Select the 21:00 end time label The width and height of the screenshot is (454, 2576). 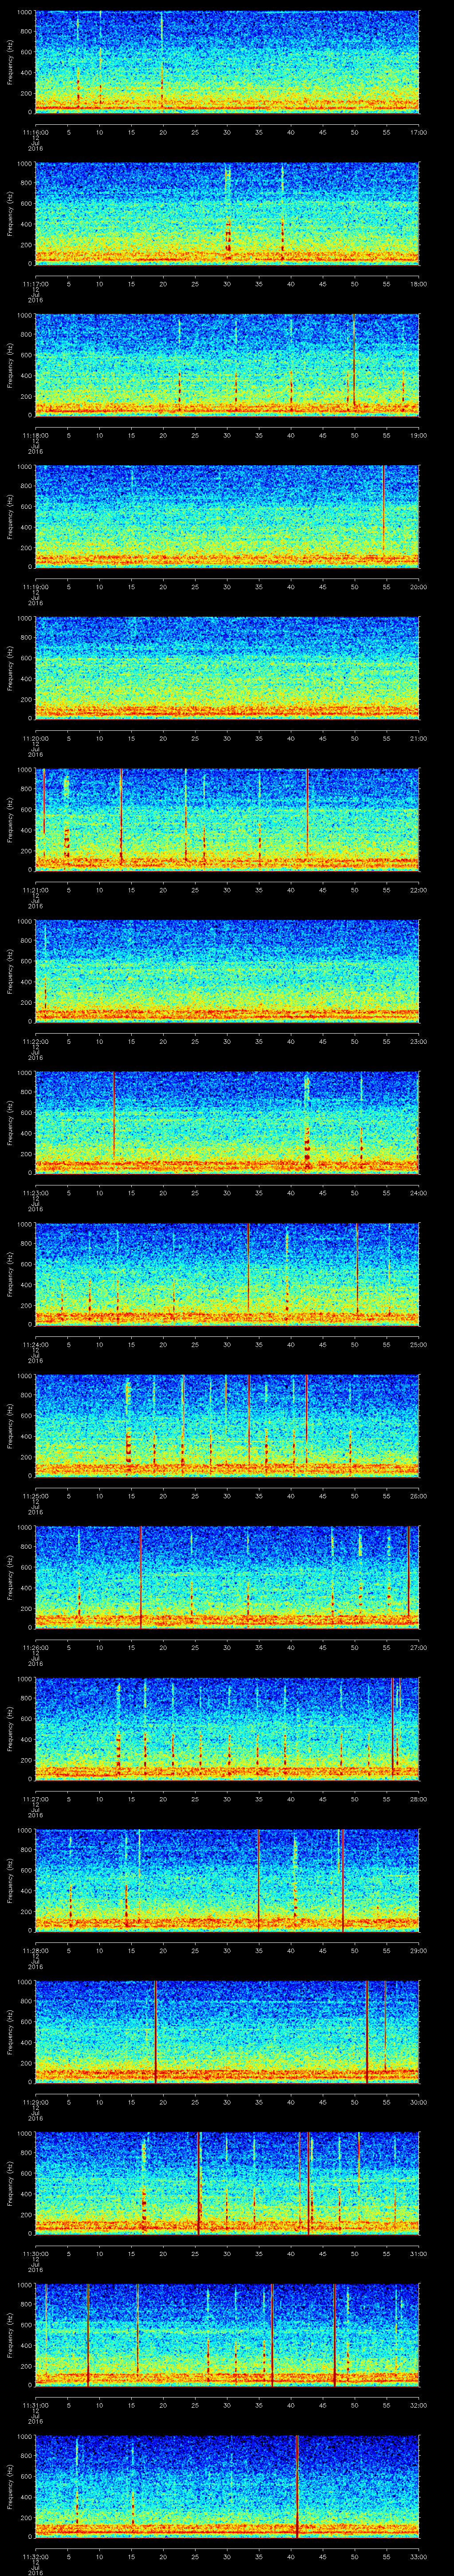pos(418,738)
